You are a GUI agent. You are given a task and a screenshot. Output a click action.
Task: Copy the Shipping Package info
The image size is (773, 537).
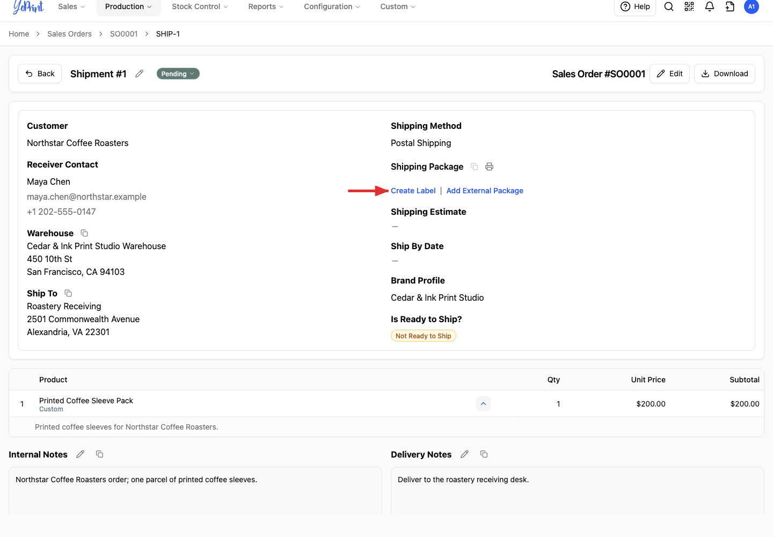click(x=475, y=166)
